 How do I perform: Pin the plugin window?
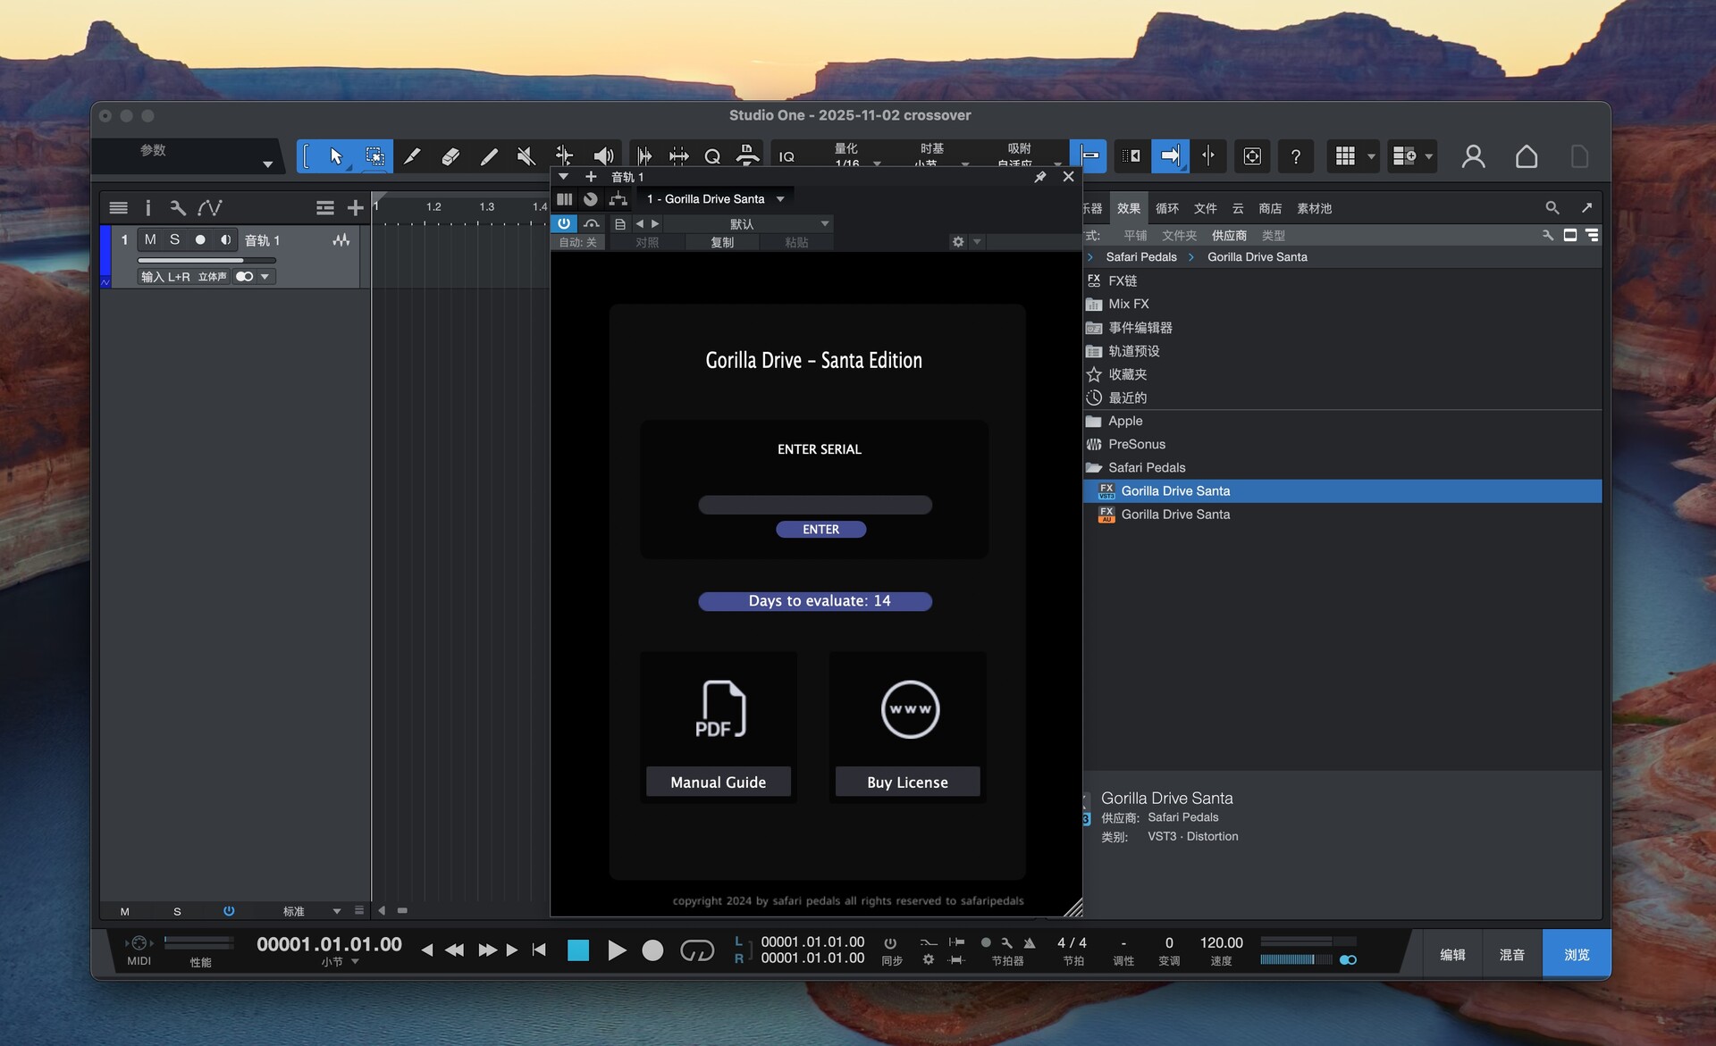pyautogui.click(x=1040, y=177)
